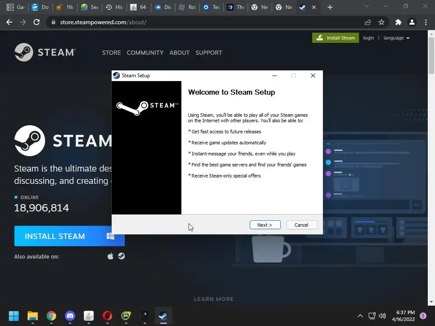This screenshot has width=435, height=326.
Task: Switch to the 'Sea' browser tab
Action: coord(90,7)
